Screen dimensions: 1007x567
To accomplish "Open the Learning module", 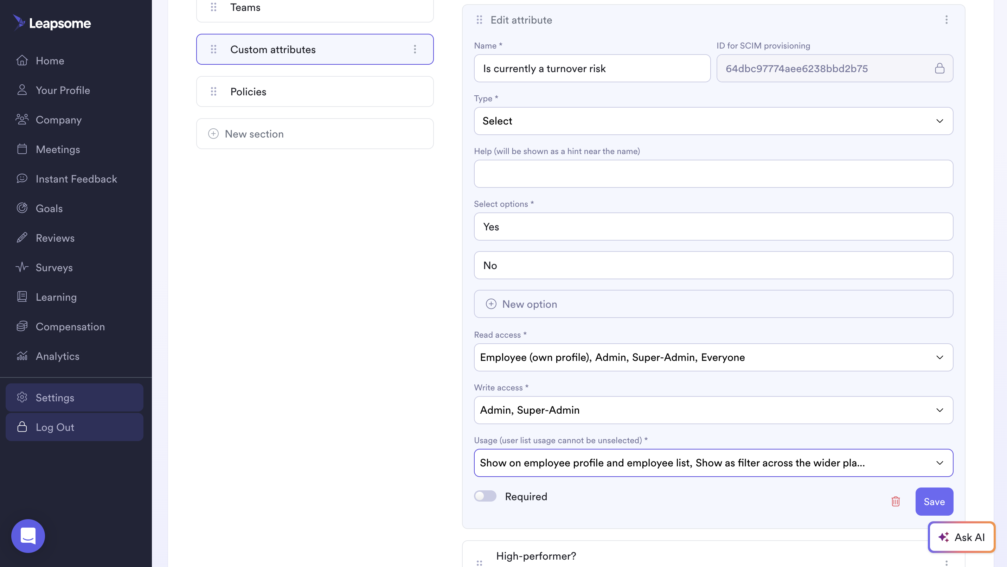I will pyautogui.click(x=56, y=297).
